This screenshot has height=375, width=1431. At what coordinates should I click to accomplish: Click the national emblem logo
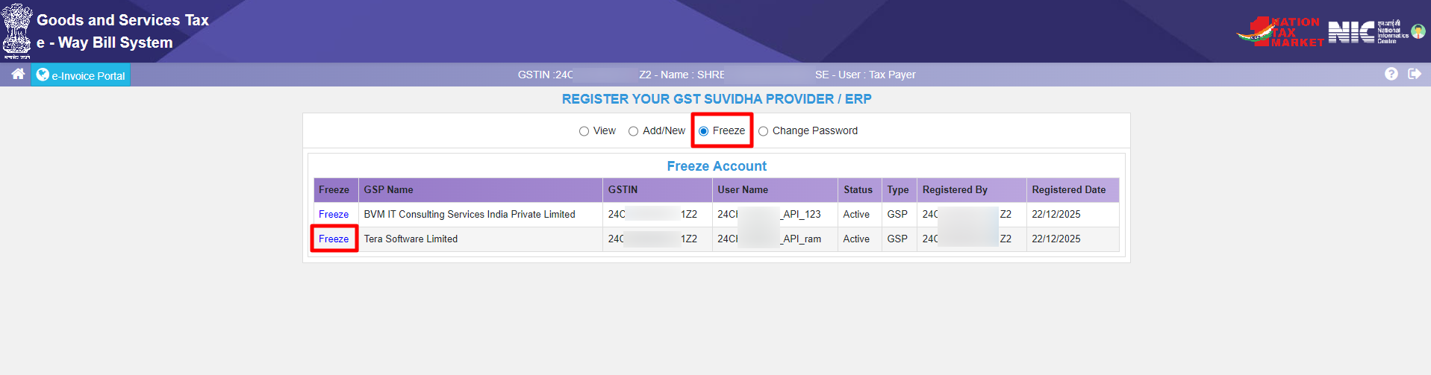tap(17, 30)
